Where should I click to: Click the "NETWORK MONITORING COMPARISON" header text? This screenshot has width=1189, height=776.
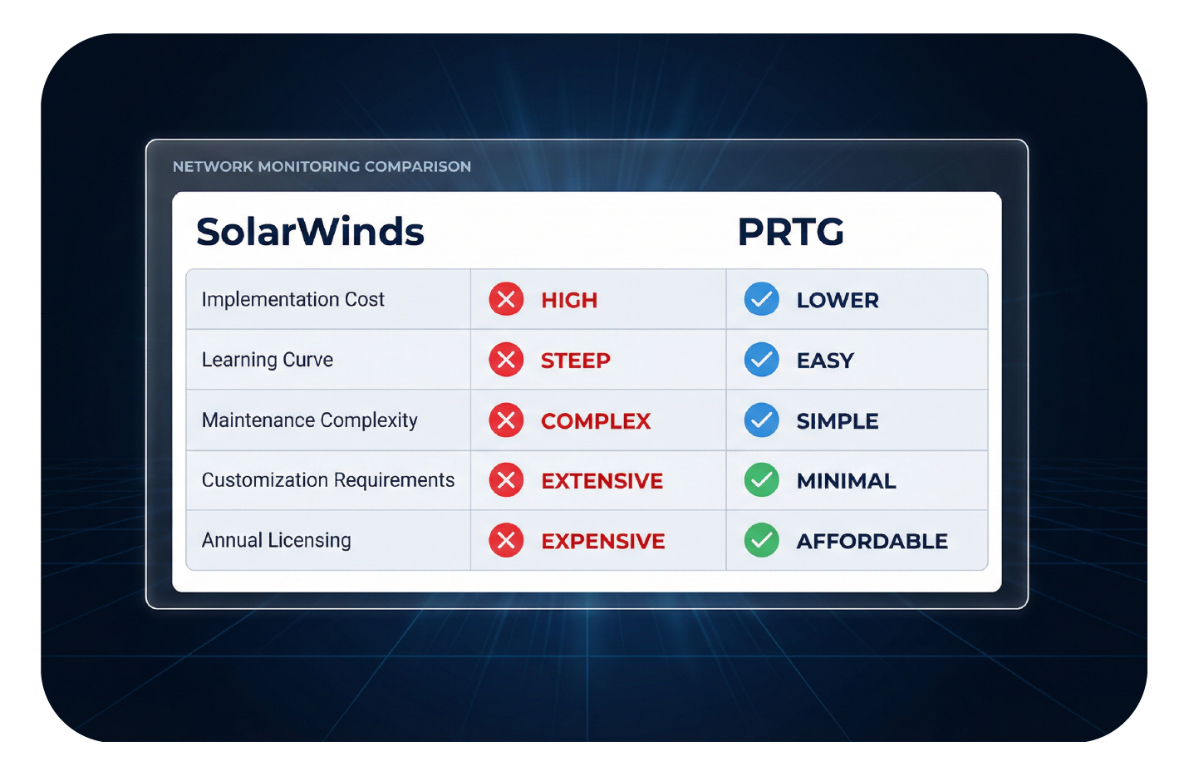point(322,166)
